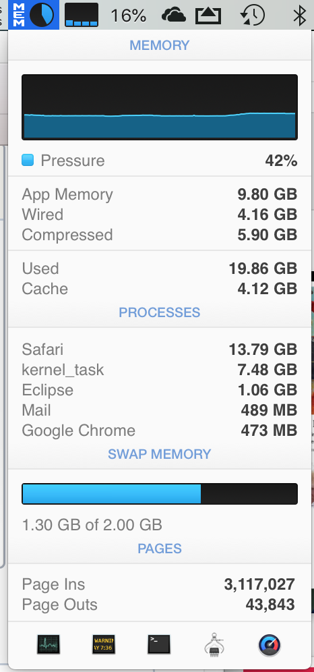The height and width of the screenshot is (672, 314).
Task: Select the Safari process row
Action: pos(160,349)
